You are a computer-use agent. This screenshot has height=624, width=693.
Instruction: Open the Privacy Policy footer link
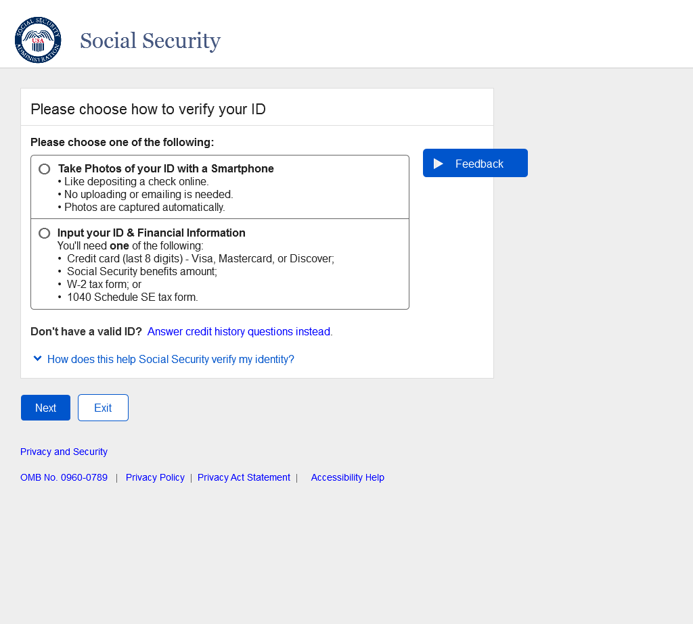pyautogui.click(x=155, y=477)
